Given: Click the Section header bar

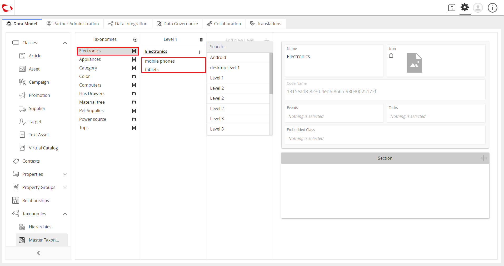Looking at the screenshot, I should coord(385,158).
